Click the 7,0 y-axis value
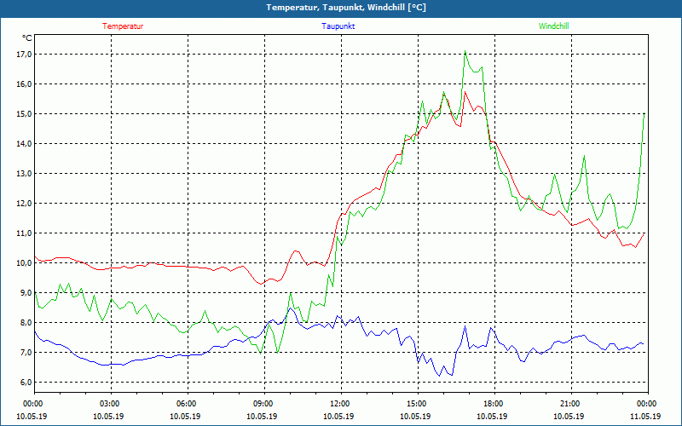Viewport: 682px width, 426px height. pos(26,353)
